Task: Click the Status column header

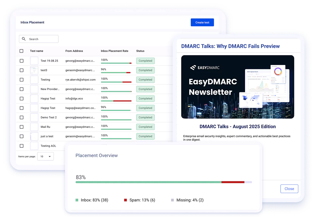Action: pyautogui.click(x=140, y=51)
